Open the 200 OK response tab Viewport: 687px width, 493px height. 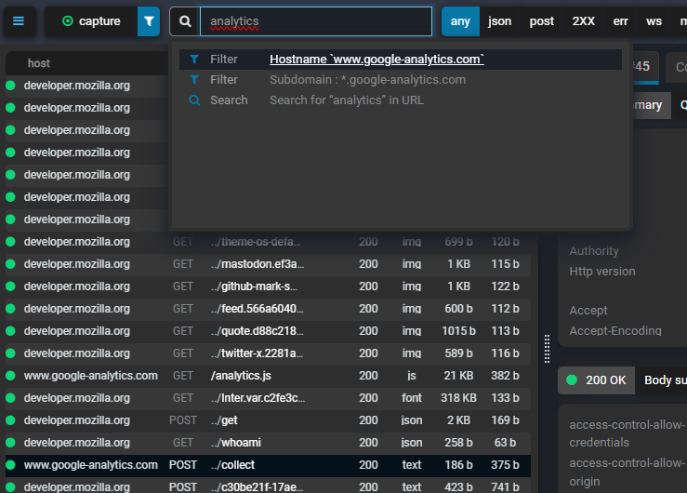(x=596, y=380)
